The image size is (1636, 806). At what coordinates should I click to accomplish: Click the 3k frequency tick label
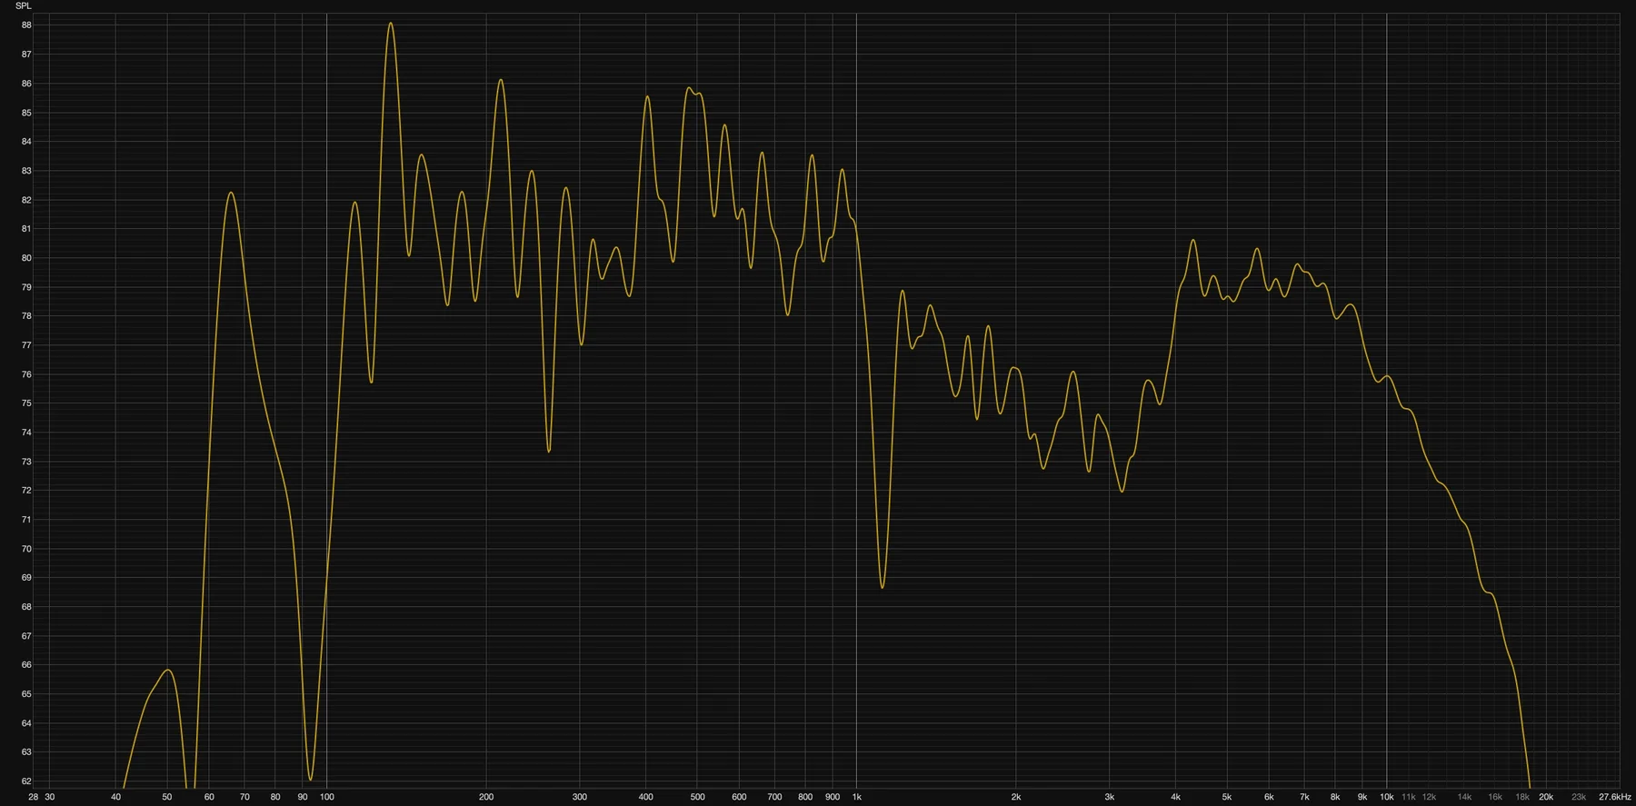[1110, 797]
